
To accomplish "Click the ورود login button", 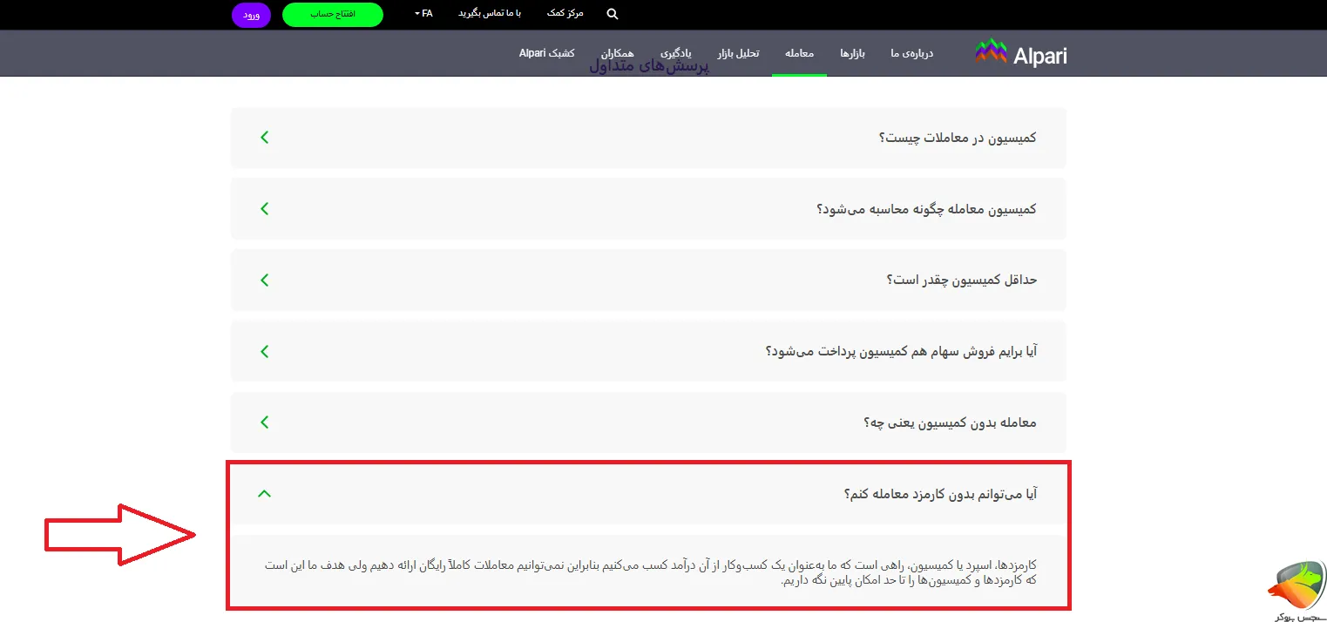I will tap(253, 14).
